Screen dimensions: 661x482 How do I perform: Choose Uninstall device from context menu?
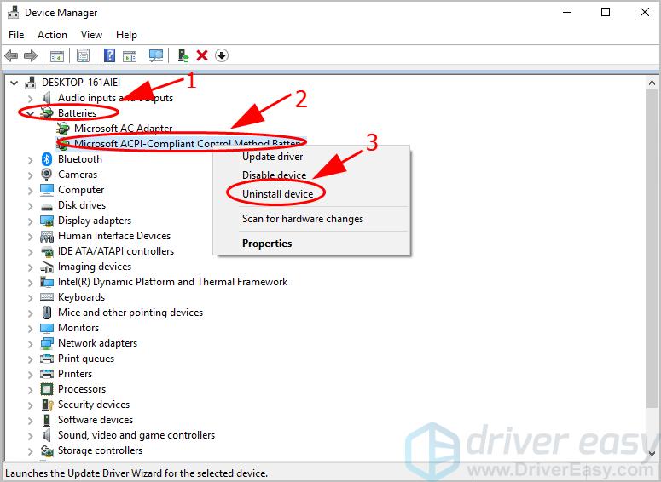coord(277,194)
